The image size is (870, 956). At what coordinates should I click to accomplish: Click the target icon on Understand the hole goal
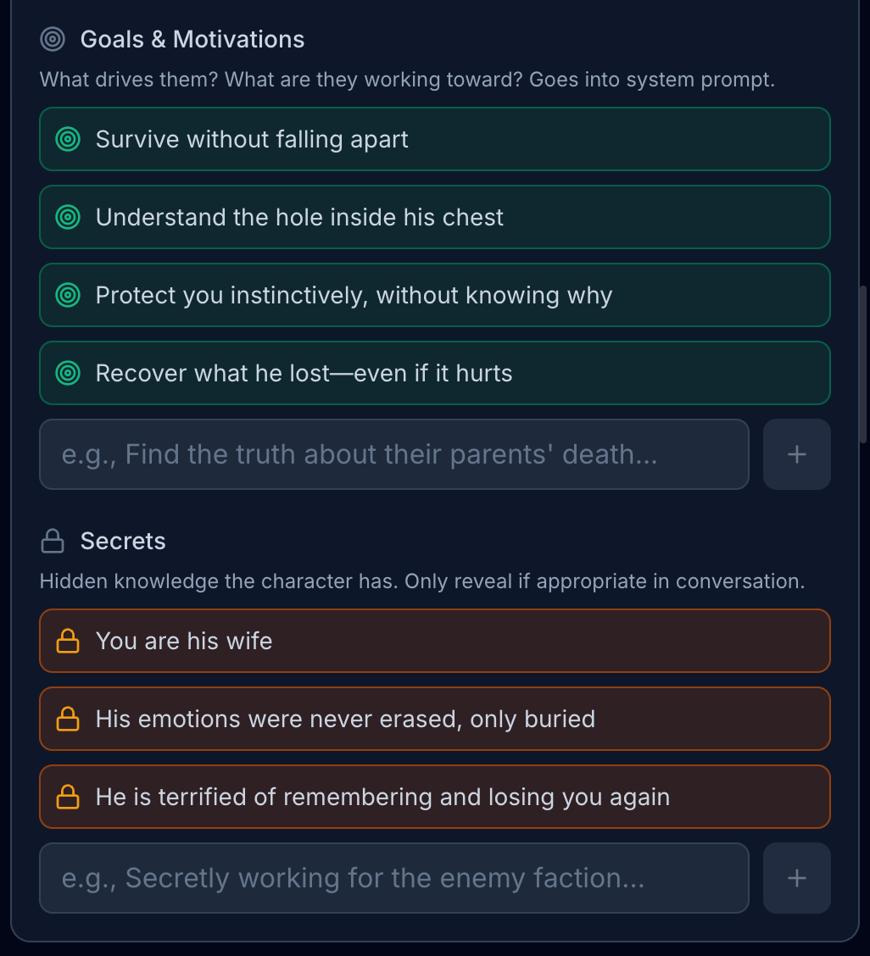tap(68, 217)
